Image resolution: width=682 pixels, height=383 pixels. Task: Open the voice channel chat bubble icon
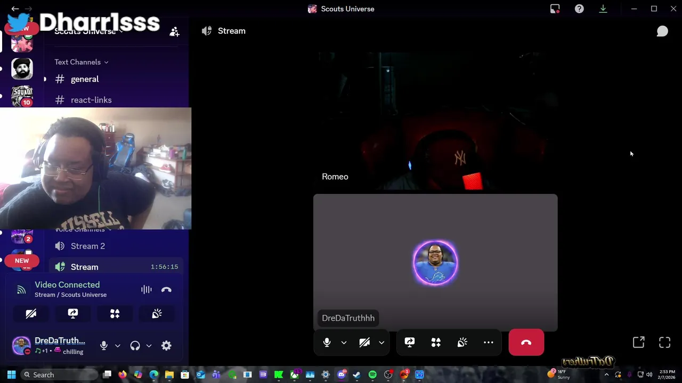(x=662, y=31)
